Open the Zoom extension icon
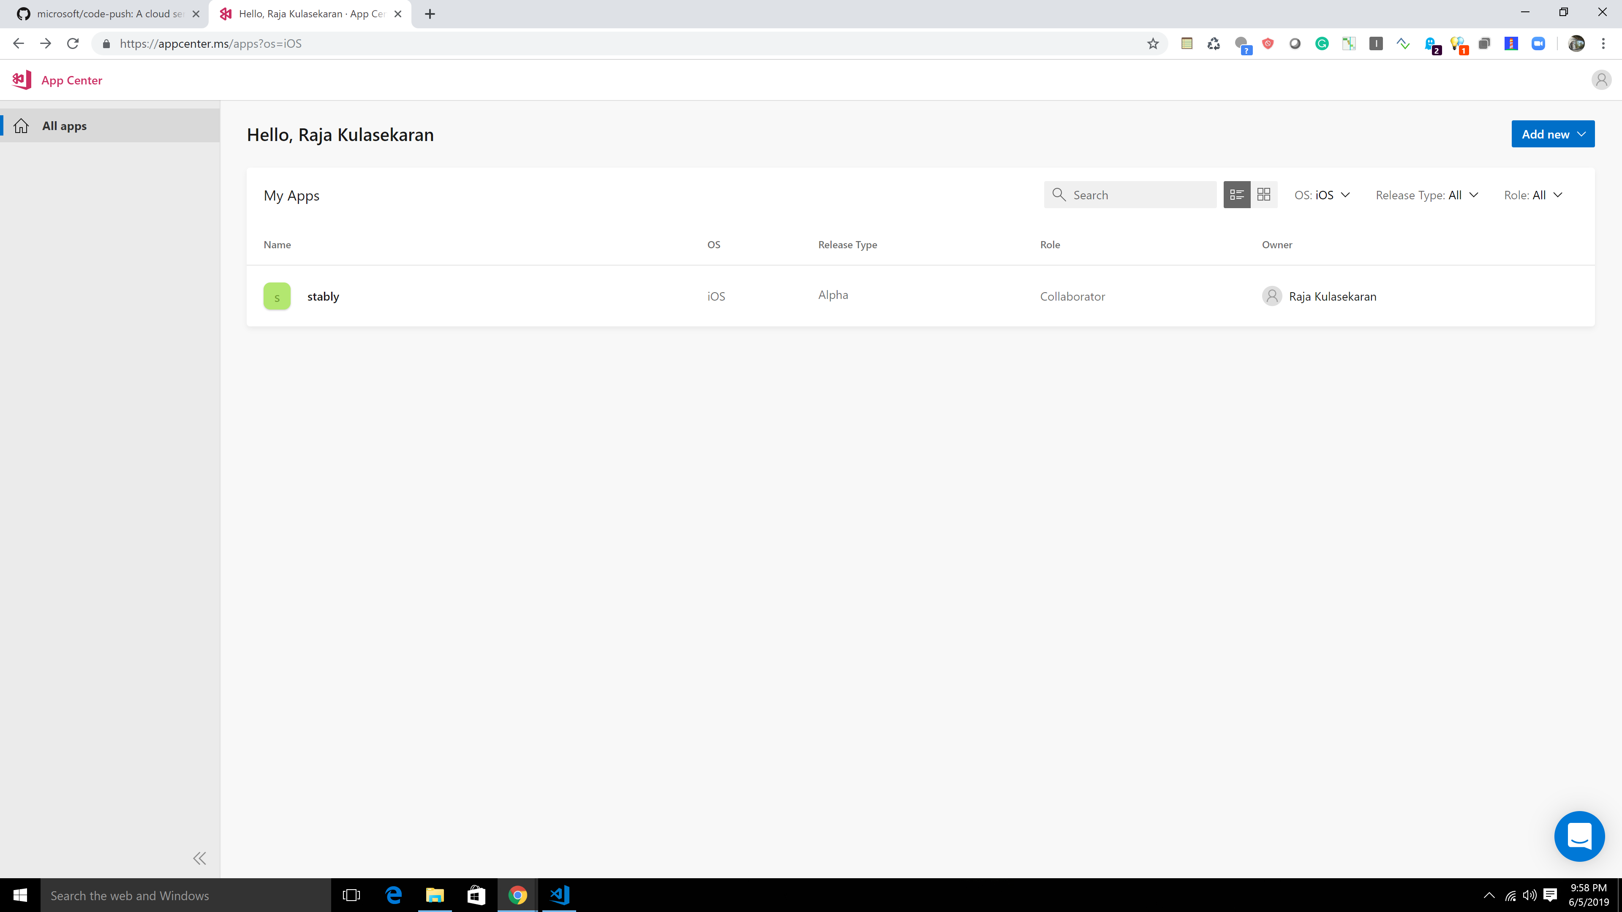The height and width of the screenshot is (912, 1622). [x=1538, y=43]
